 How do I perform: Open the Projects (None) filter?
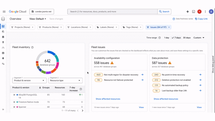tap(23, 27)
